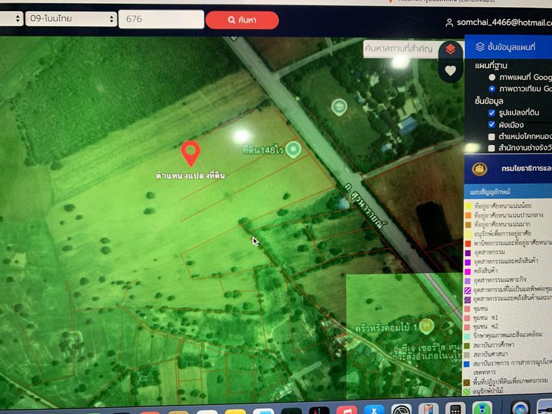This screenshot has height=414, width=552.
Task: Click the ชั้นข้อมูลแผนที่ panel header
Action: 508,47
